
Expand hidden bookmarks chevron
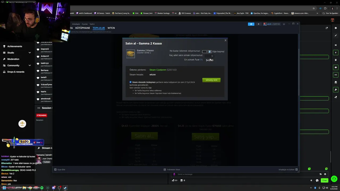(317, 13)
